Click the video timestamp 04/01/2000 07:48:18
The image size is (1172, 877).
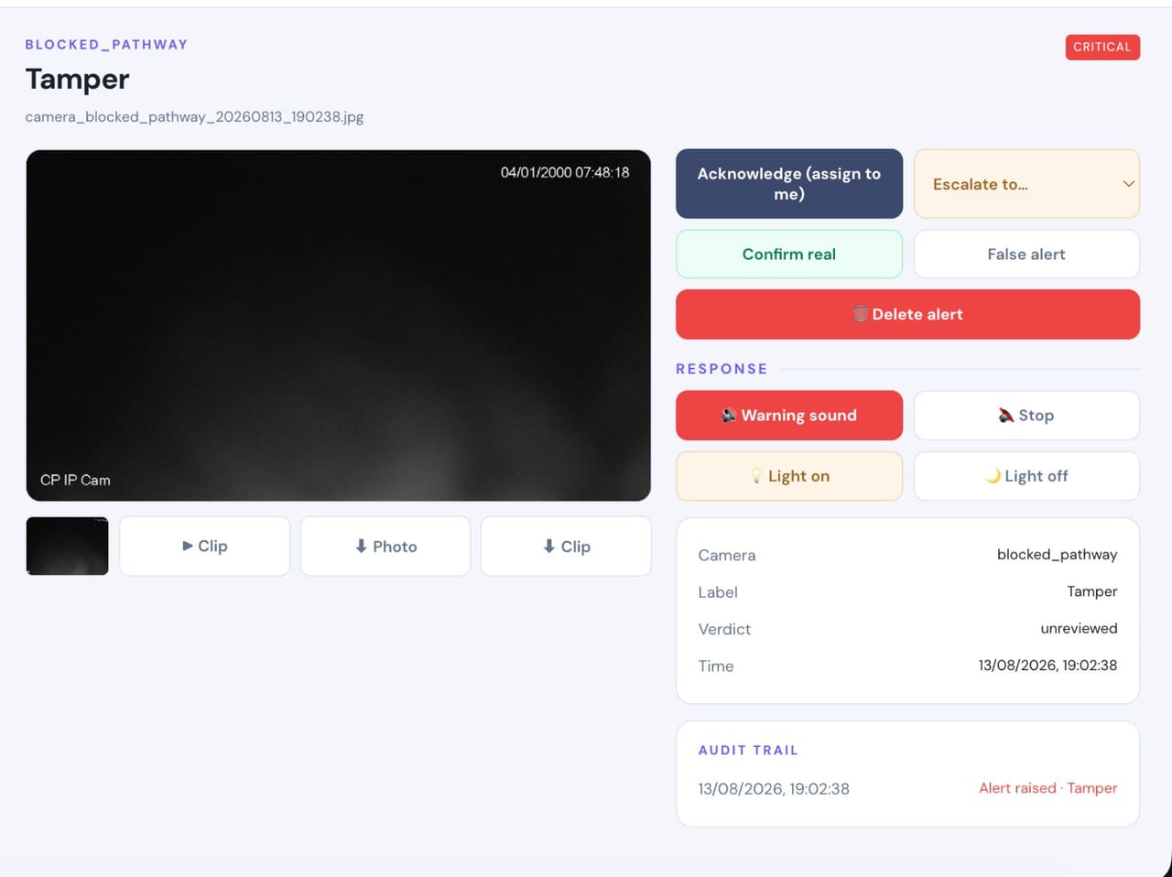[565, 172]
